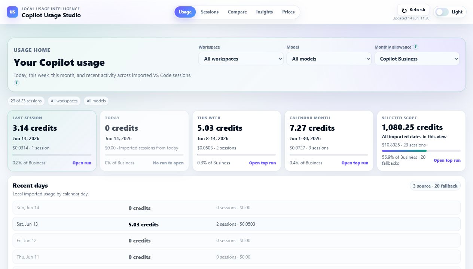Click the 3 source · 20 fallback badge
Screen dimensions: 473x269
tap(435, 186)
